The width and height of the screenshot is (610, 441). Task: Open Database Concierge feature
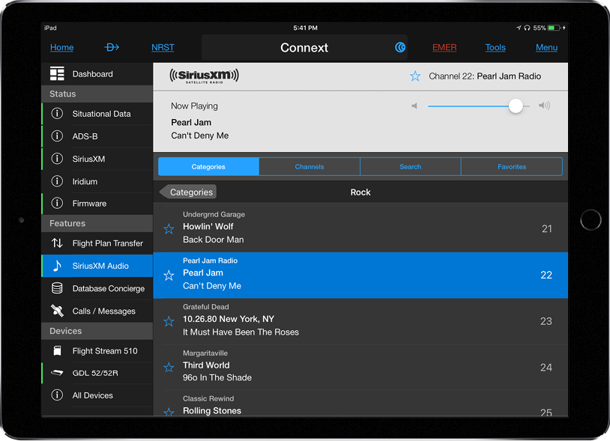pos(97,288)
